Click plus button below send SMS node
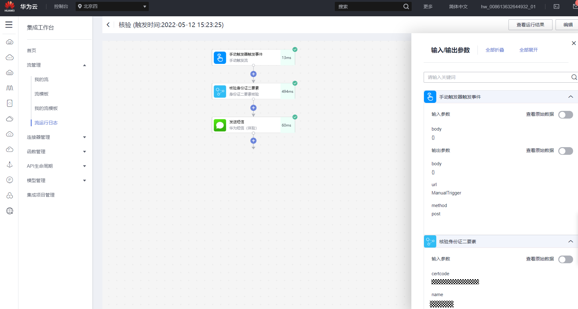This screenshot has width=578, height=309. pos(253,141)
